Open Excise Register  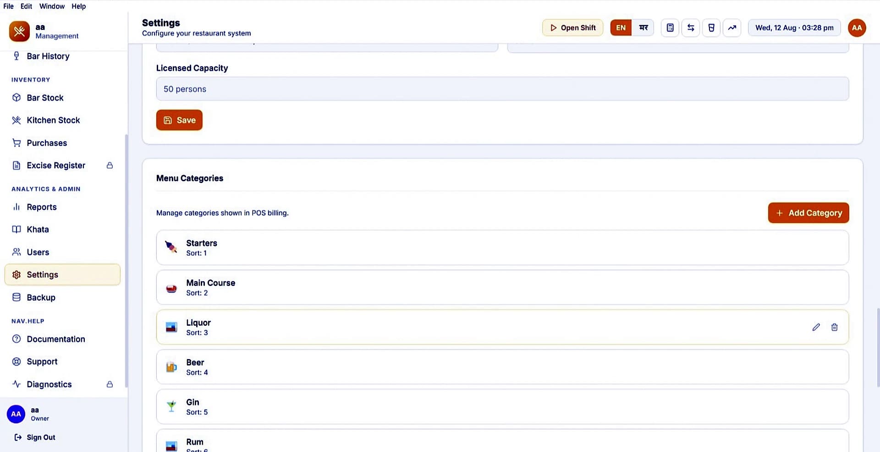click(62, 165)
